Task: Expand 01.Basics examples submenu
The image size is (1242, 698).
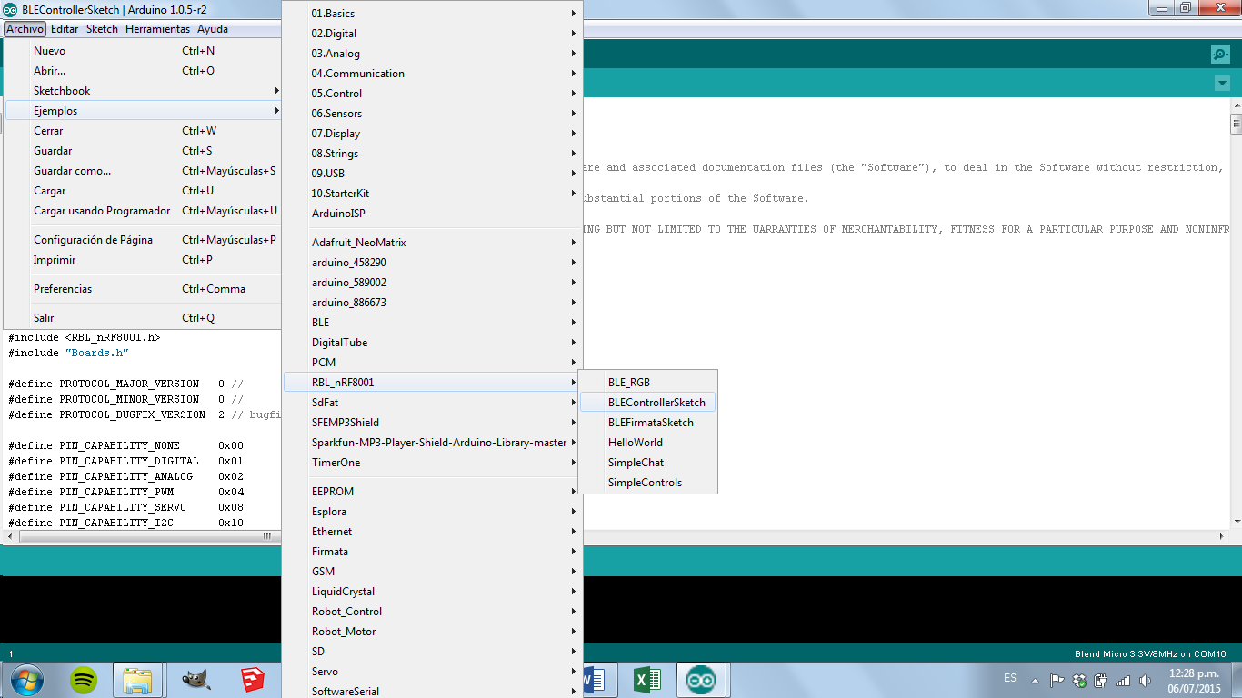Action: (x=433, y=14)
